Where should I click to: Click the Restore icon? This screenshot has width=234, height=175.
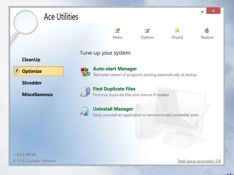[207, 30]
